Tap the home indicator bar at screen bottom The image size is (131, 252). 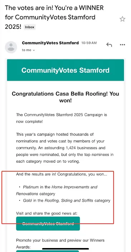pos(65,249)
